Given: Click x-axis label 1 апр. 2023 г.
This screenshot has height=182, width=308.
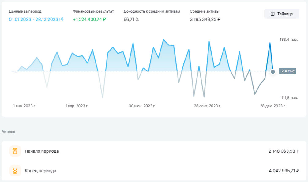Looking at the screenshot, I should point(77,106).
